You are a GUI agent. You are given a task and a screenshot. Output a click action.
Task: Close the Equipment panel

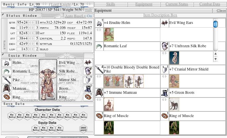(x=221, y=11)
